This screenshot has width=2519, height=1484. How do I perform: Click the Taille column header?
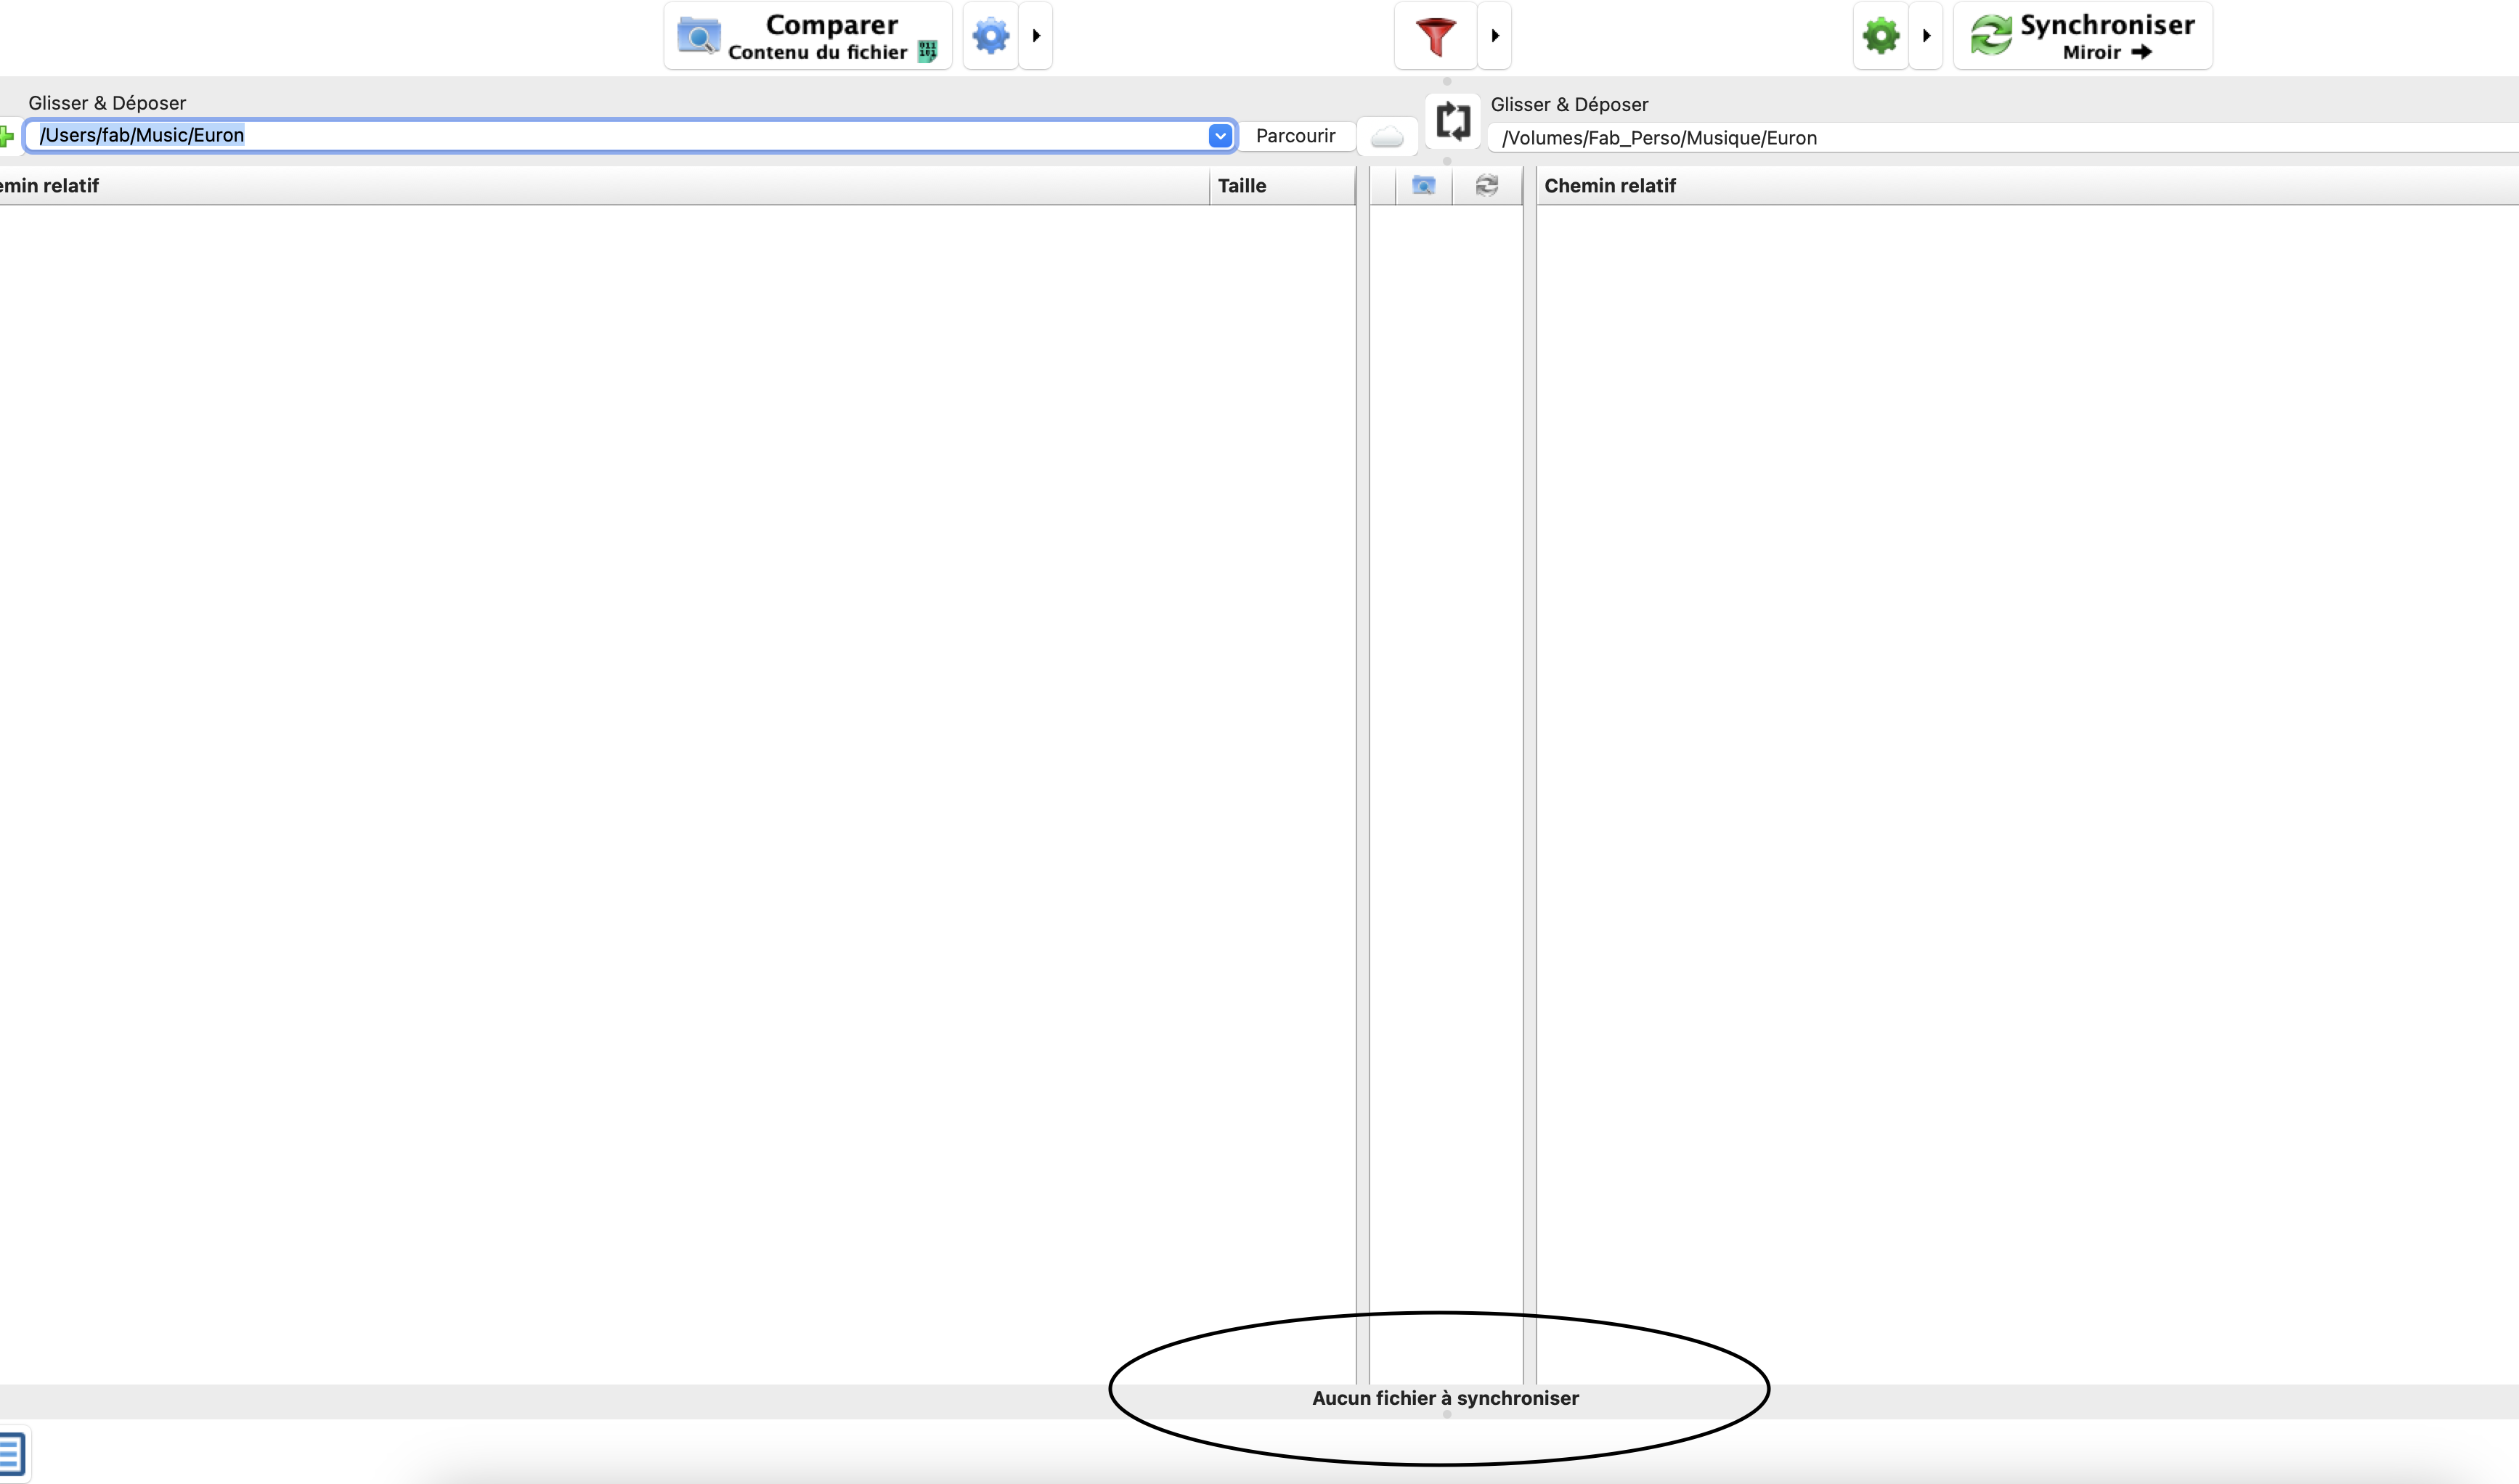[1282, 186]
